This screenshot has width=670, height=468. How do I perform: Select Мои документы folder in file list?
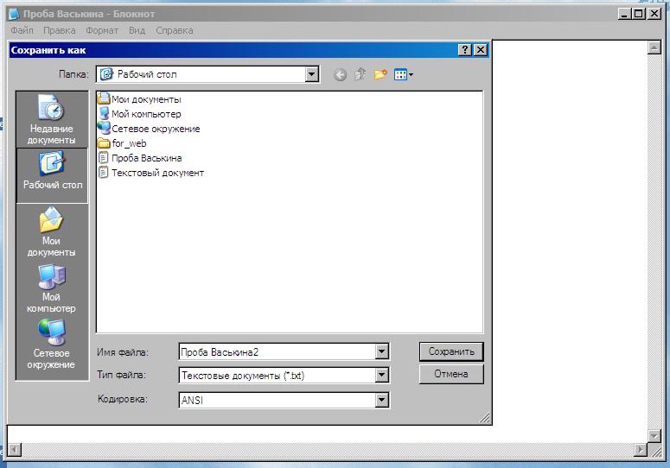point(140,99)
